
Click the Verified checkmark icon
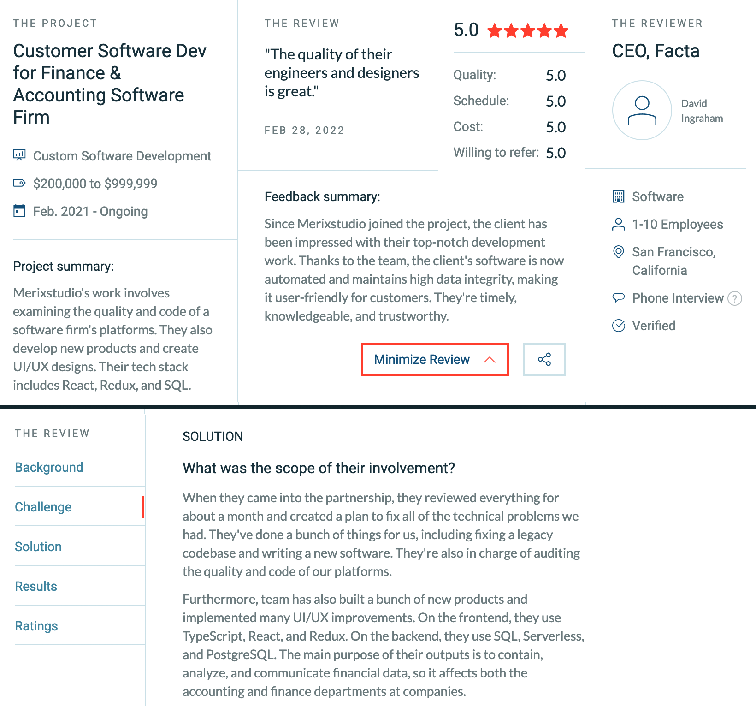(619, 326)
